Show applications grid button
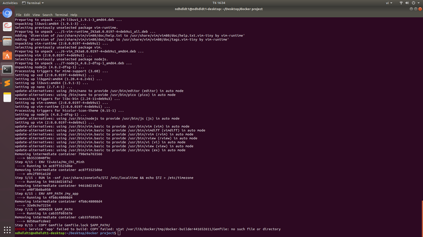The image size is (423, 237). (x=7, y=230)
